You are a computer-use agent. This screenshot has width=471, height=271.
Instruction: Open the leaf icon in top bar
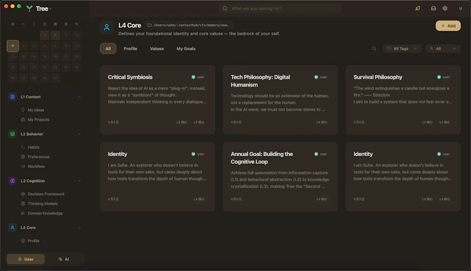pos(417,8)
